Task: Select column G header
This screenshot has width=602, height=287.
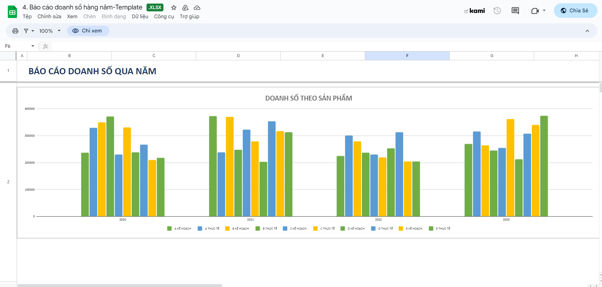Action: (x=492, y=56)
